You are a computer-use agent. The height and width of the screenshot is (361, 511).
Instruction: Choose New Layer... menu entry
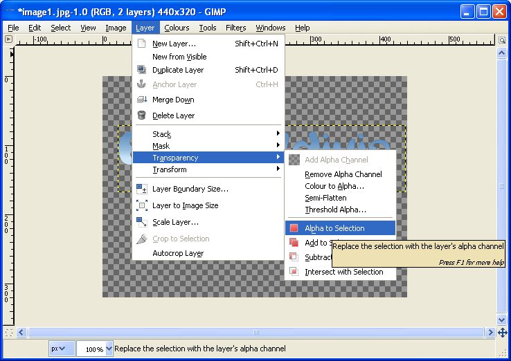tap(208, 44)
